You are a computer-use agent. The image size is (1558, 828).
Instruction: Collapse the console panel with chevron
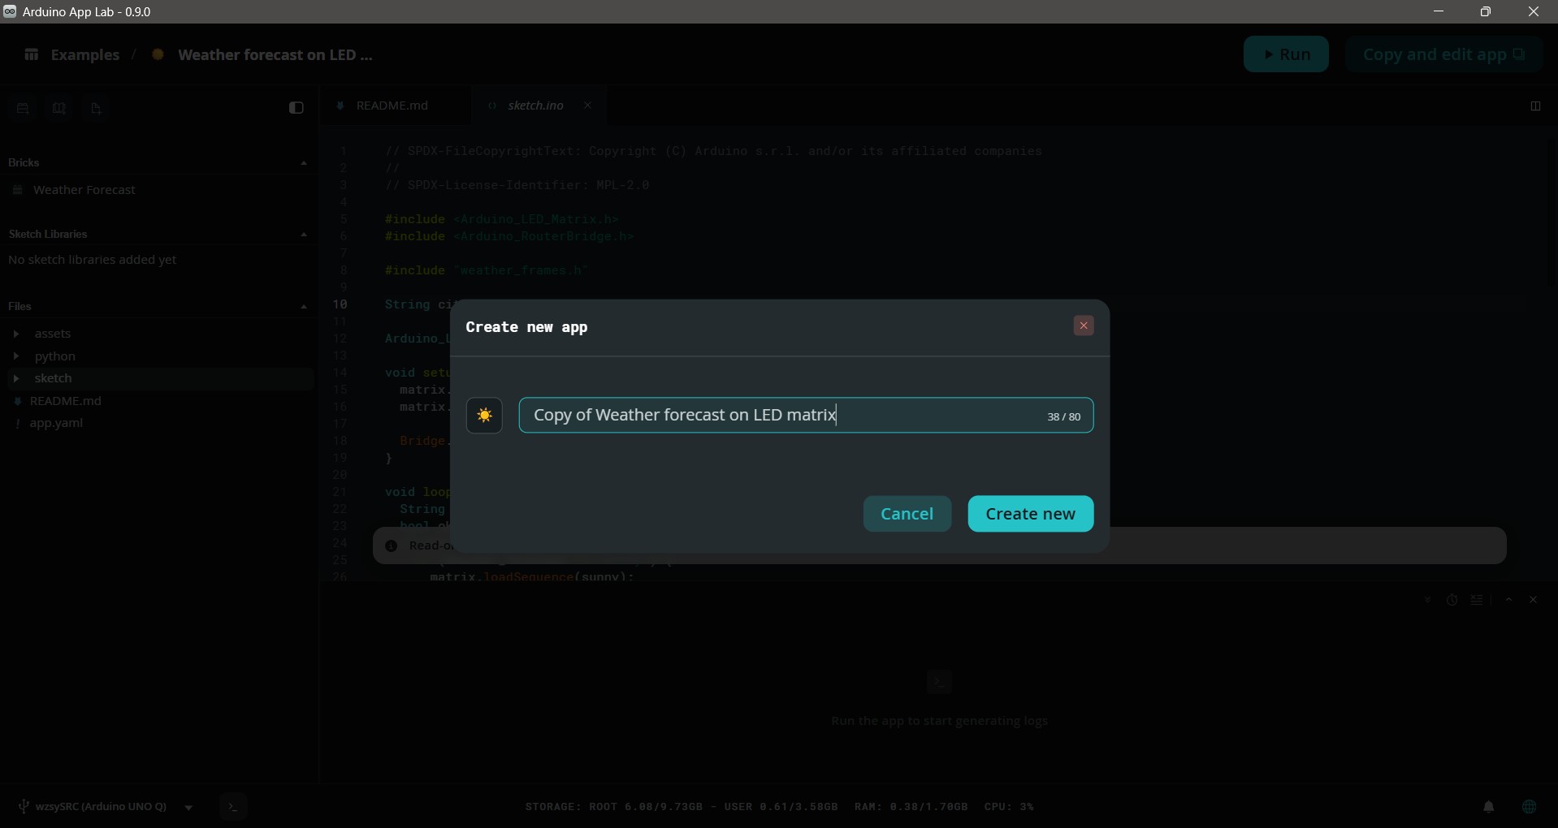click(x=1509, y=600)
